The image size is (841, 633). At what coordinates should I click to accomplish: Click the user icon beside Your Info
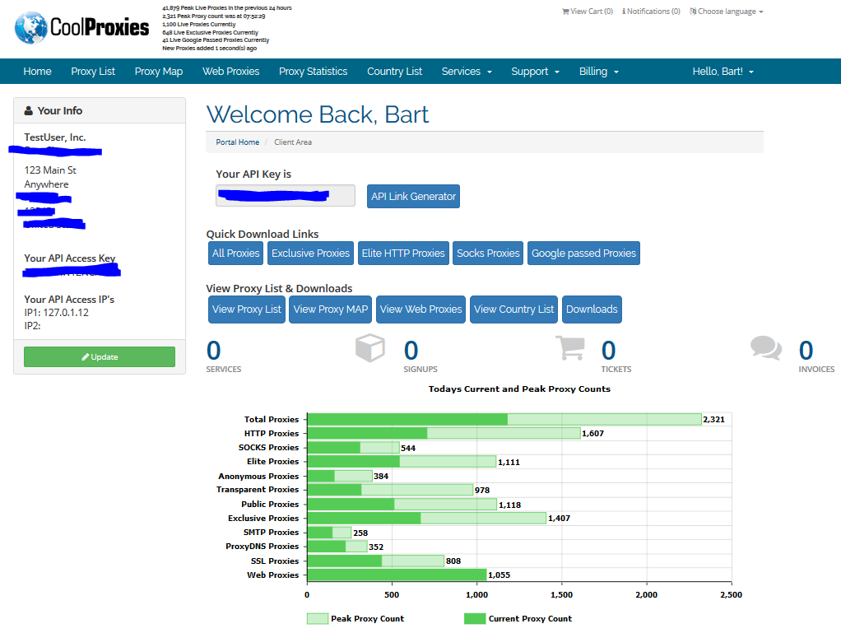click(29, 111)
